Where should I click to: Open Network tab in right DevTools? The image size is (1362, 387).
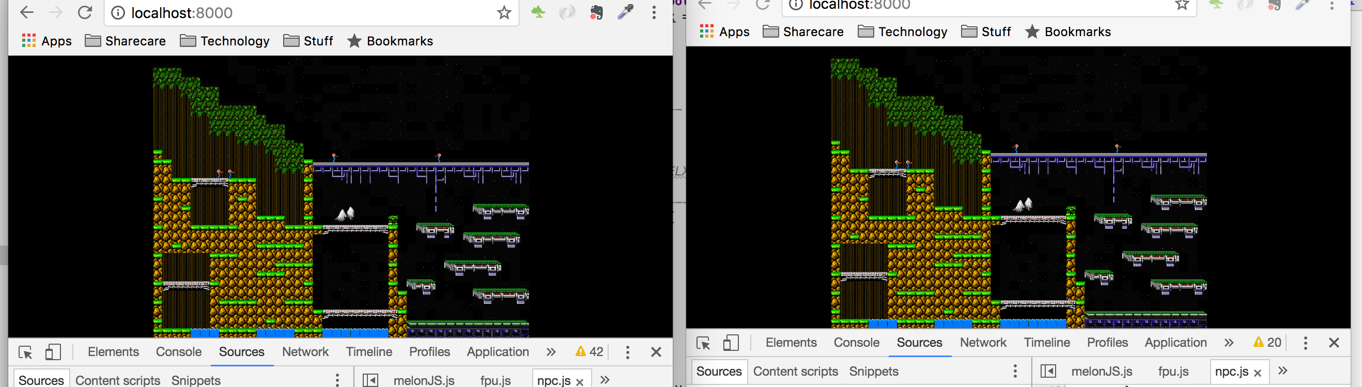tap(983, 343)
